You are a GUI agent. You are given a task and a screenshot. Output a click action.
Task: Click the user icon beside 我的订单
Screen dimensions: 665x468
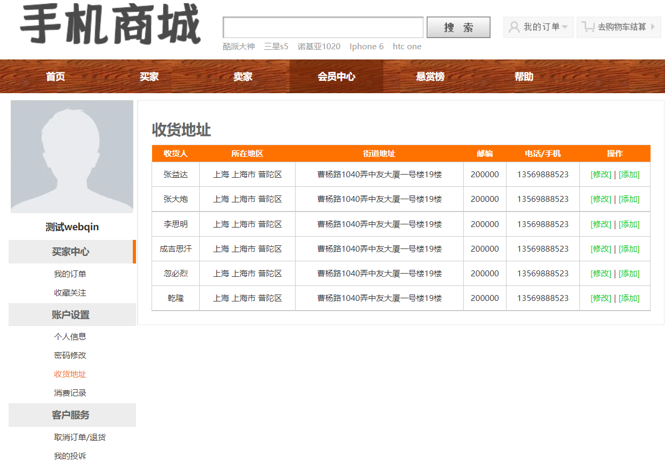pos(514,27)
